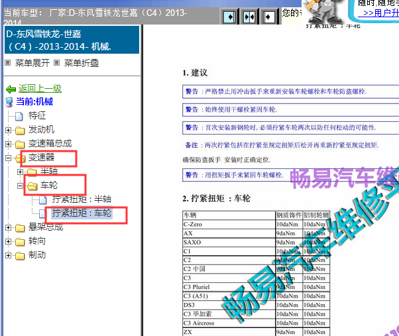The width and height of the screenshot is (399, 336).
Task: Click the C3 Aircross table cell
Action: coord(229,323)
